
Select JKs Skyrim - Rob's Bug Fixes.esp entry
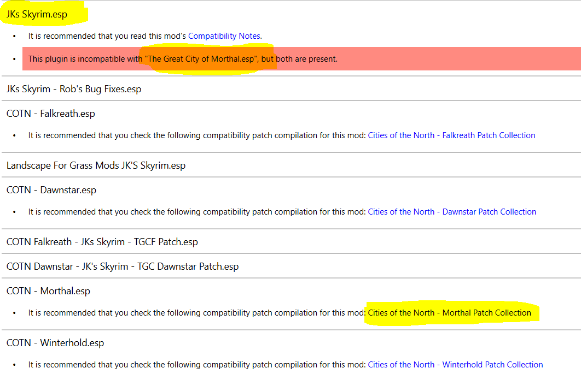click(74, 89)
